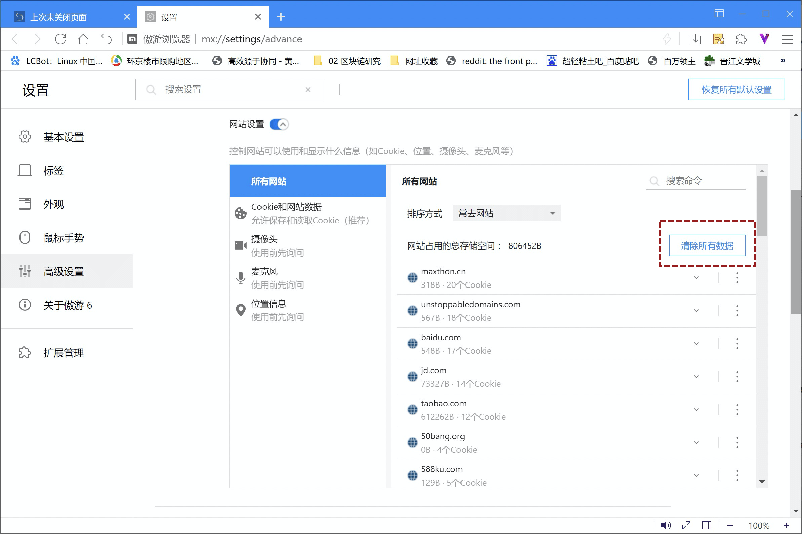Open the window layout icon in title bar
802x534 pixels.
point(719,14)
